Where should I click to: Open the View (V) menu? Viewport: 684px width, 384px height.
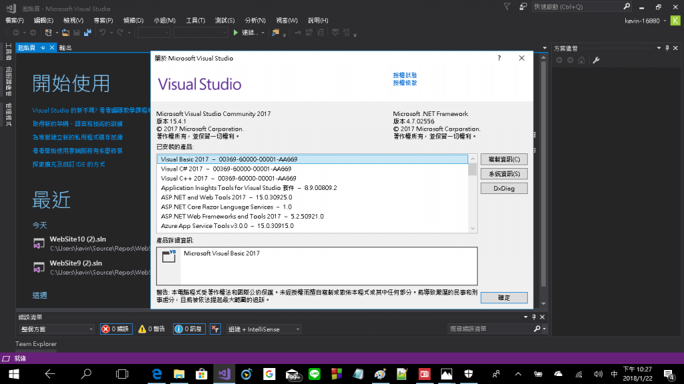(73, 21)
